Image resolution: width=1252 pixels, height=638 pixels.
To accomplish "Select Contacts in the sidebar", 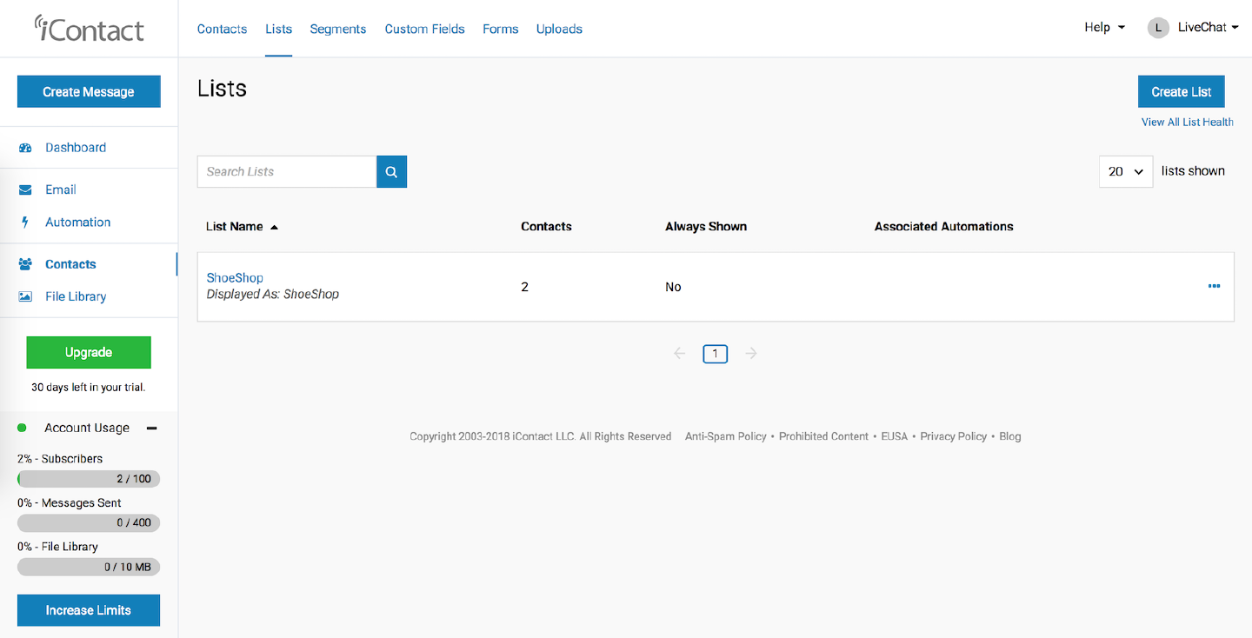I will coord(70,264).
